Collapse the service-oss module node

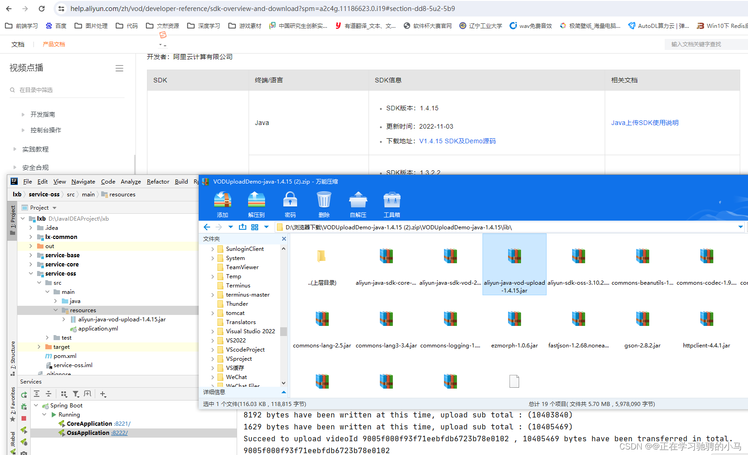31,274
